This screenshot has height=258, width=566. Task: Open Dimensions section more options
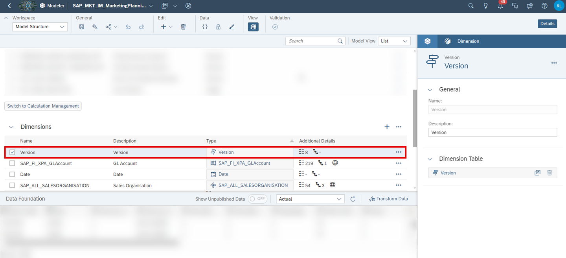tap(399, 127)
